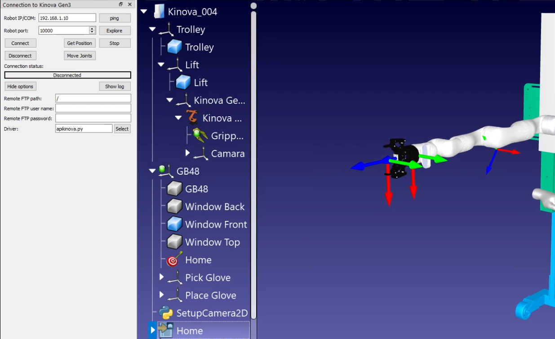Select the Window Top gray cube icon

click(174, 242)
